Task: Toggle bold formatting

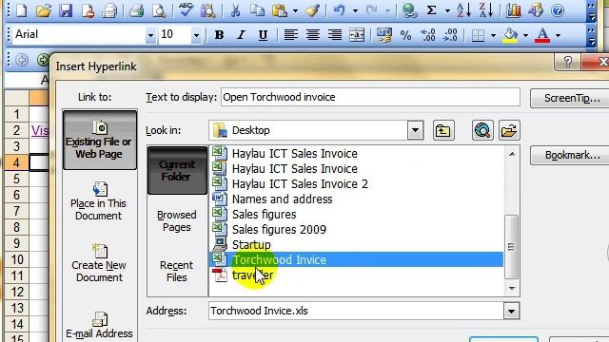Action: [x=219, y=35]
